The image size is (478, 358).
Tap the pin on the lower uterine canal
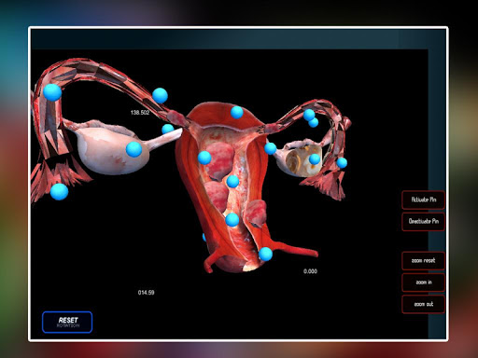pyautogui.click(x=232, y=220)
